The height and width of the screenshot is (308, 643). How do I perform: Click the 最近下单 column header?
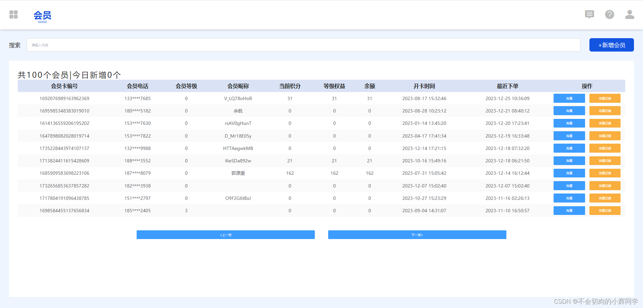pos(507,86)
